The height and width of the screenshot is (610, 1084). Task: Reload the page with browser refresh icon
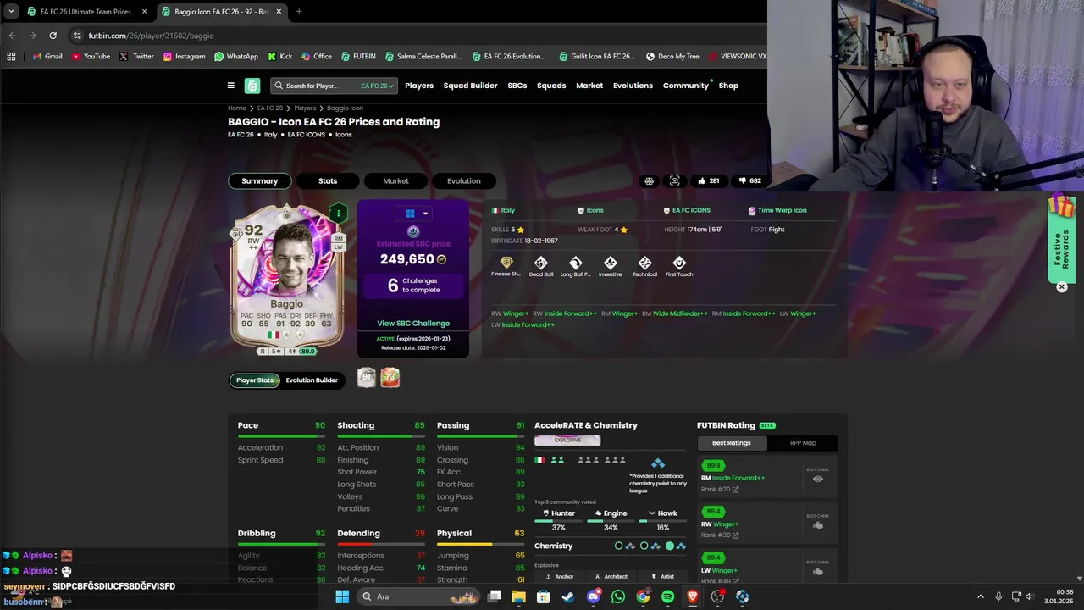[53, 36]
